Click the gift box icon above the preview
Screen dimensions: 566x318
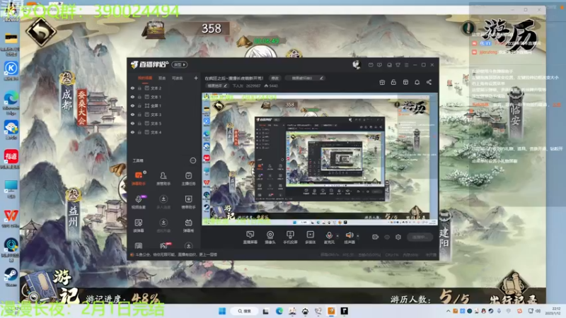pos(382,82)
